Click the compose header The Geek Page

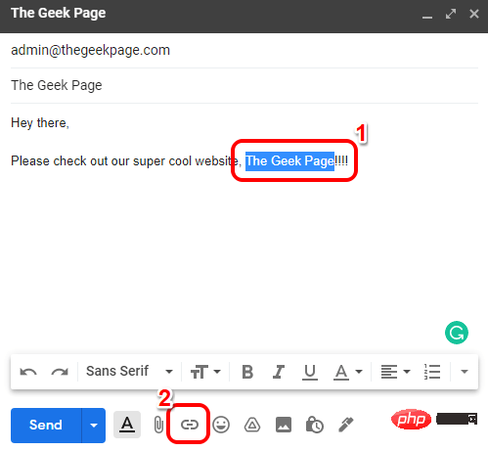59,14
